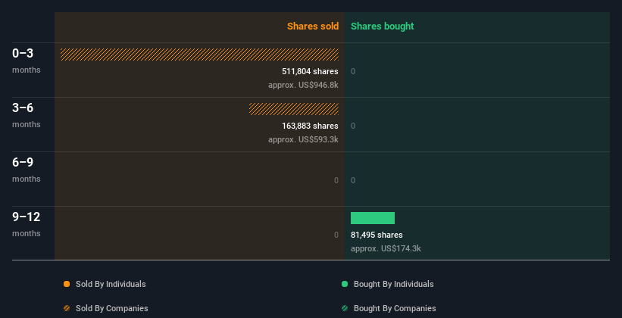
Task: Click the 0 sold value in 9–12 months
Action: coord(336,235)
